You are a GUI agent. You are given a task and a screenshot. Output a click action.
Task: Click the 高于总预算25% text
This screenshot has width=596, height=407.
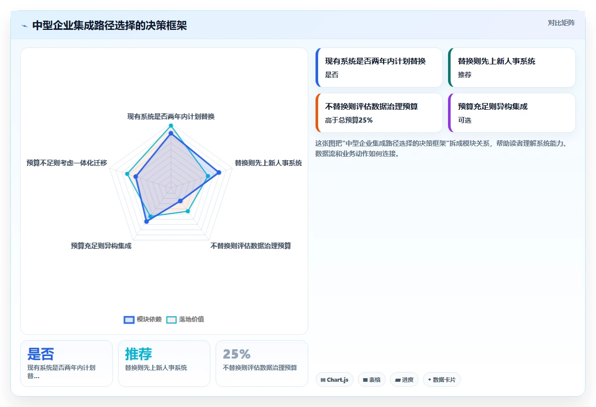[349, 121]
